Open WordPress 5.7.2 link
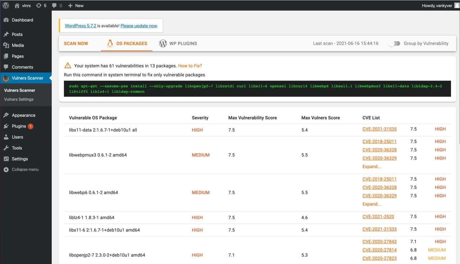The width and height of the screenshot is (460, 264). (x=80, y=26)
